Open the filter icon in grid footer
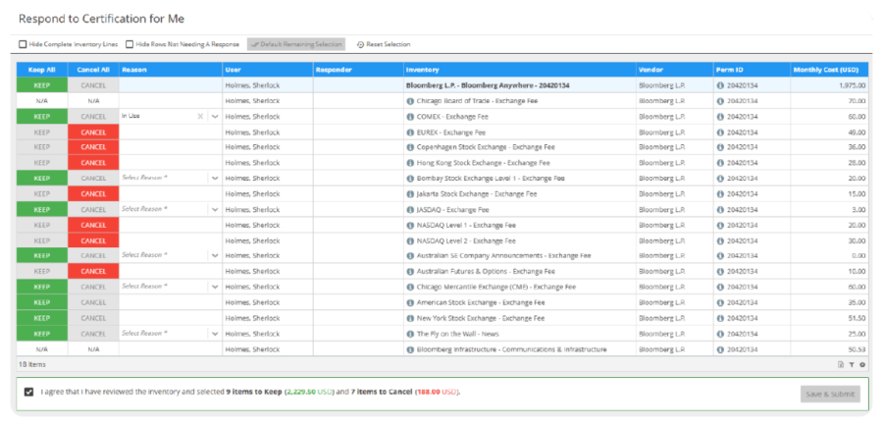883x425 pixels. pos(852,365)
